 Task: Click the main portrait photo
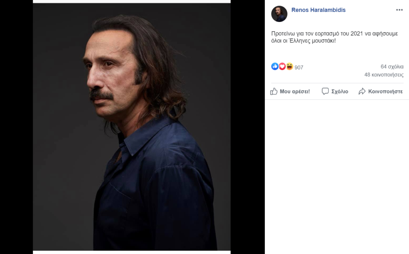132,160
